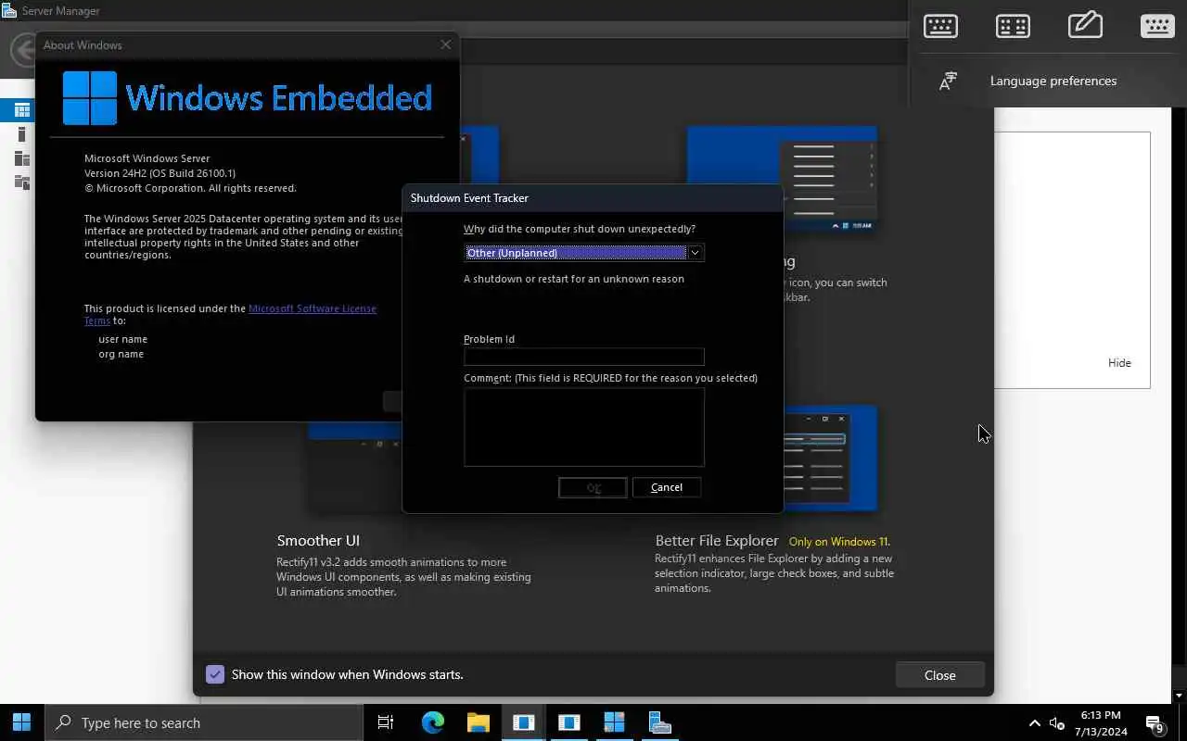The image size is (1187, 741).
Task: Click the Hide link in Server Manager panel
Action: [x=1119, y=363]
